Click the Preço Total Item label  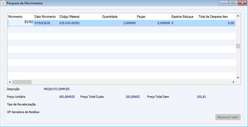(158, 97)
